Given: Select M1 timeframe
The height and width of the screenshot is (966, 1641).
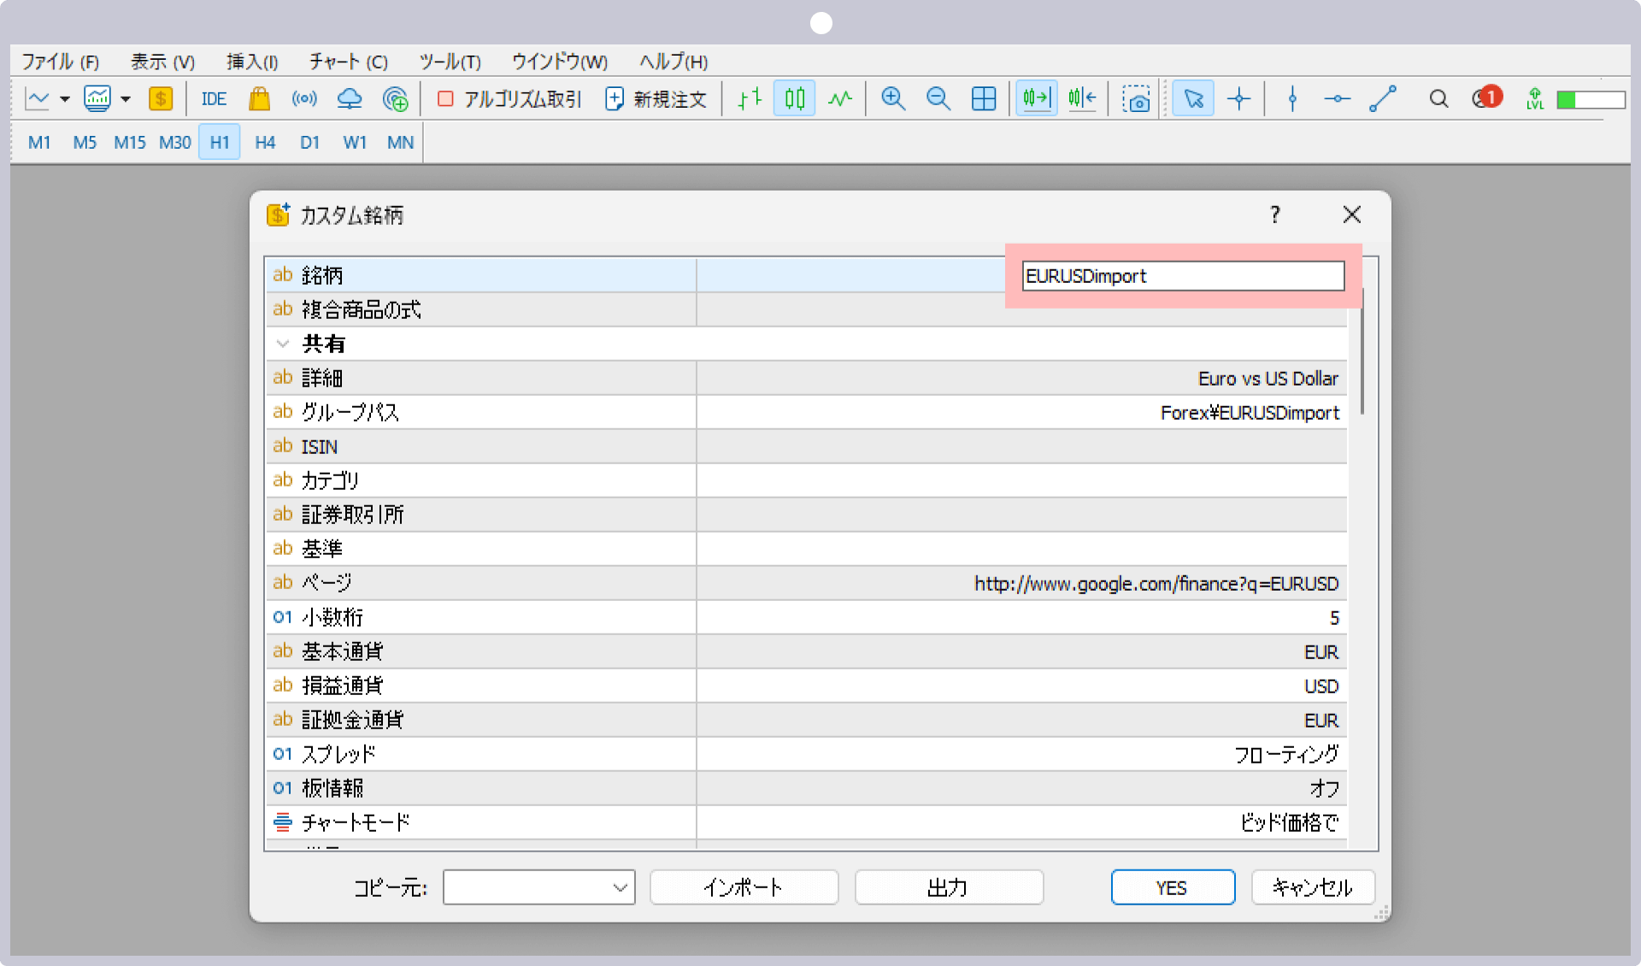Looking at the screenshot, I should click(39, 143).
